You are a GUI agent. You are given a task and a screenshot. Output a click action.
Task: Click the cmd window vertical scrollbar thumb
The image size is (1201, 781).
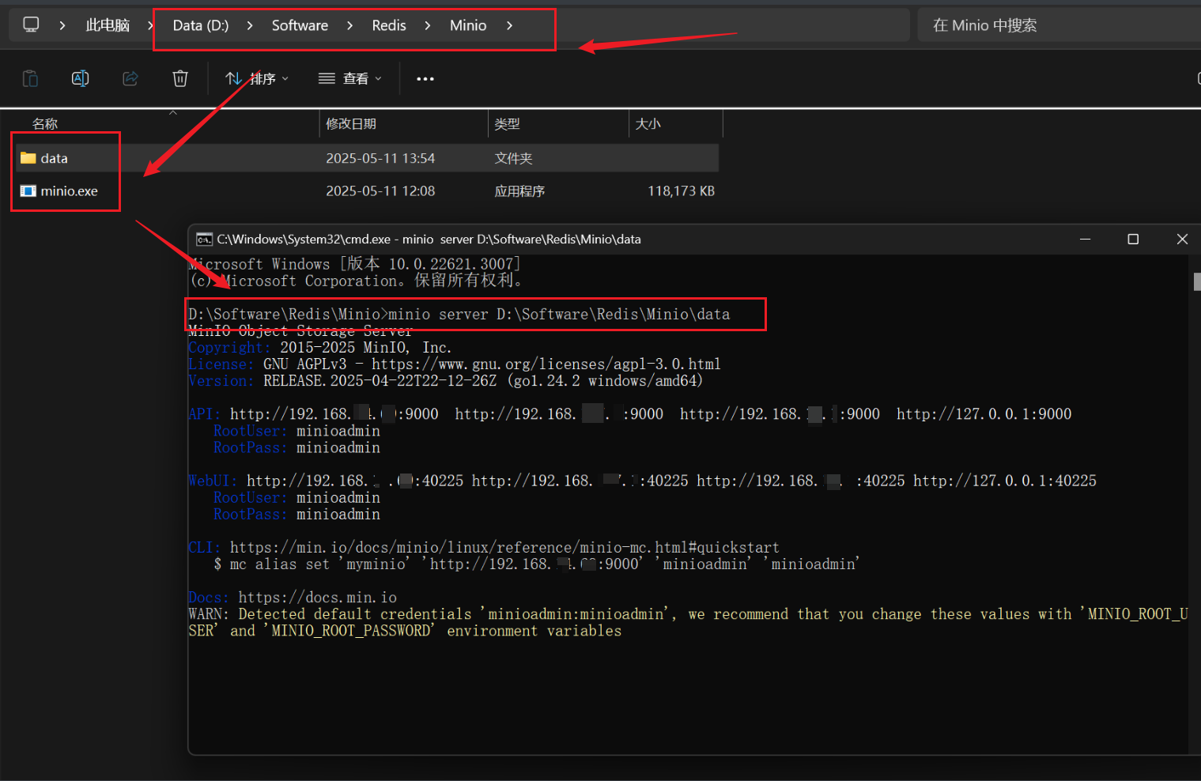coord(1197,281)
